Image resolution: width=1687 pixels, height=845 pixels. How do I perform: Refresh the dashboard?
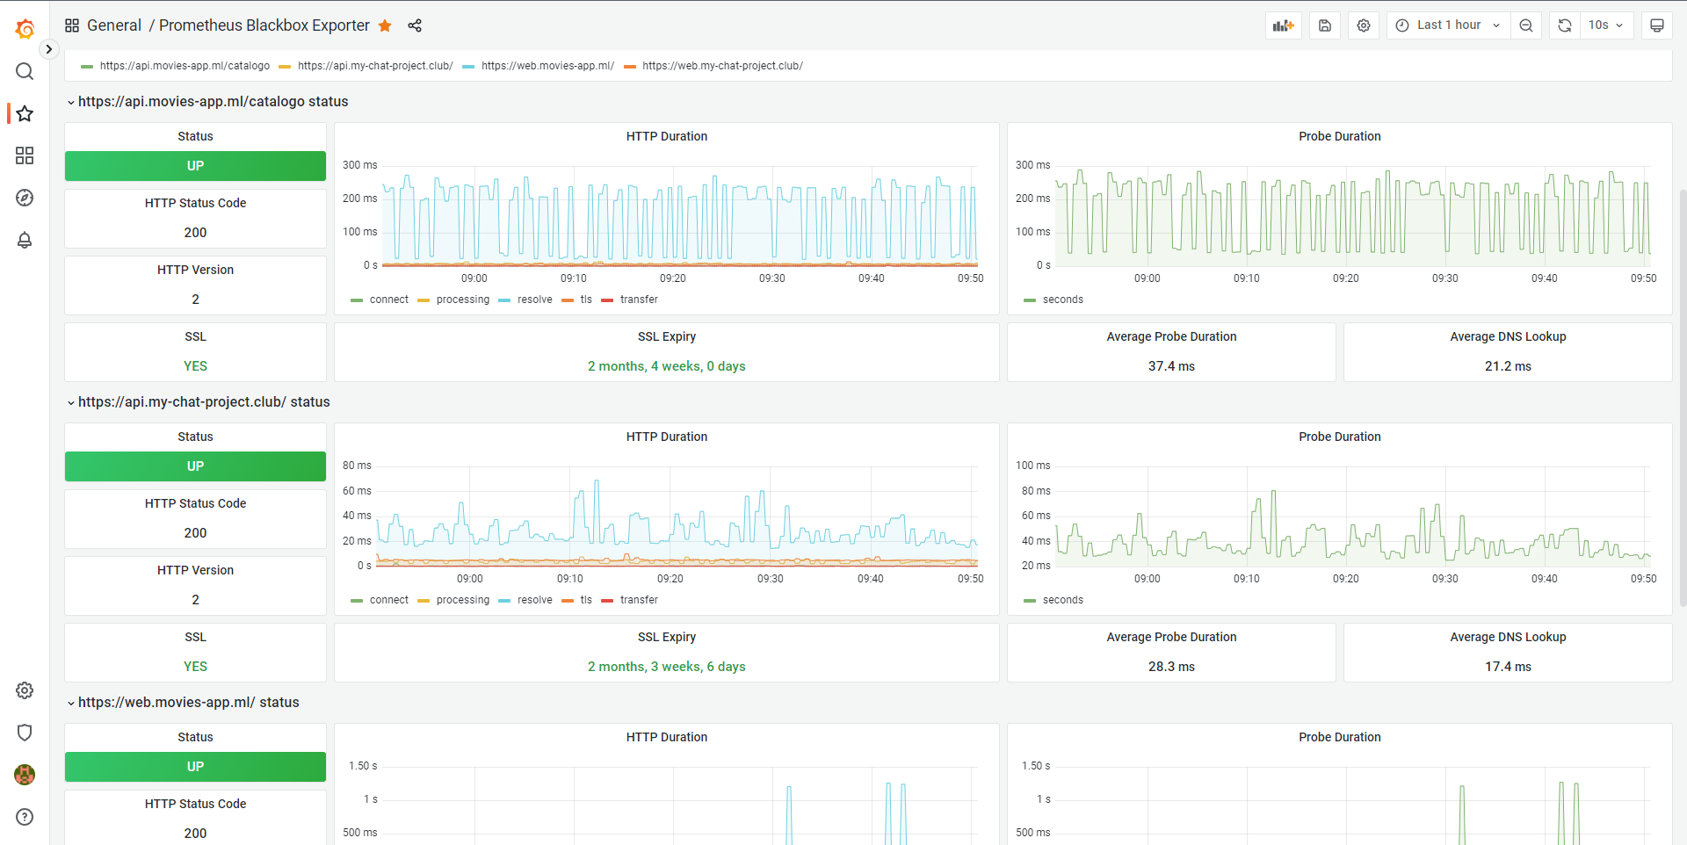[x=1565, y=25]
